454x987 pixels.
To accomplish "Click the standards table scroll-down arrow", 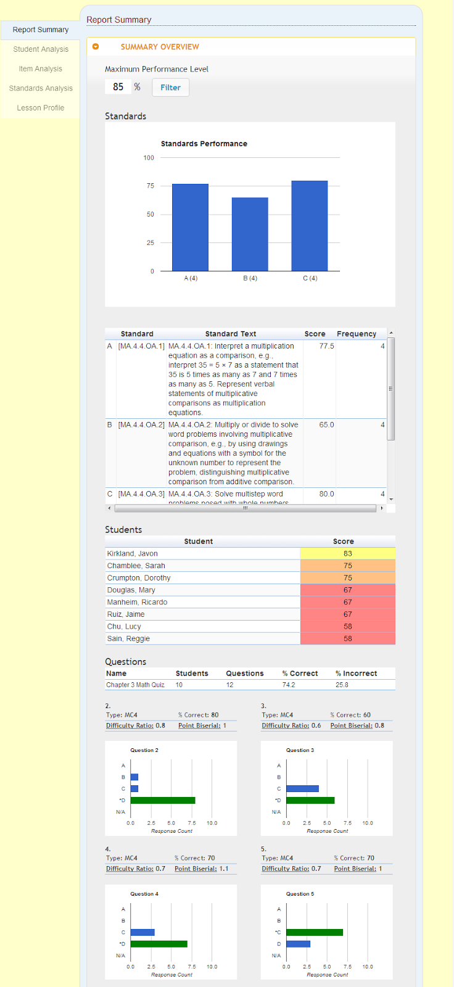I will click(x=391, y=499).
